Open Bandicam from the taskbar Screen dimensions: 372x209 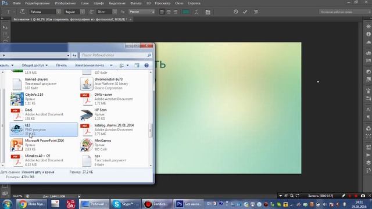pyautogui.click(x=157, y=204)
